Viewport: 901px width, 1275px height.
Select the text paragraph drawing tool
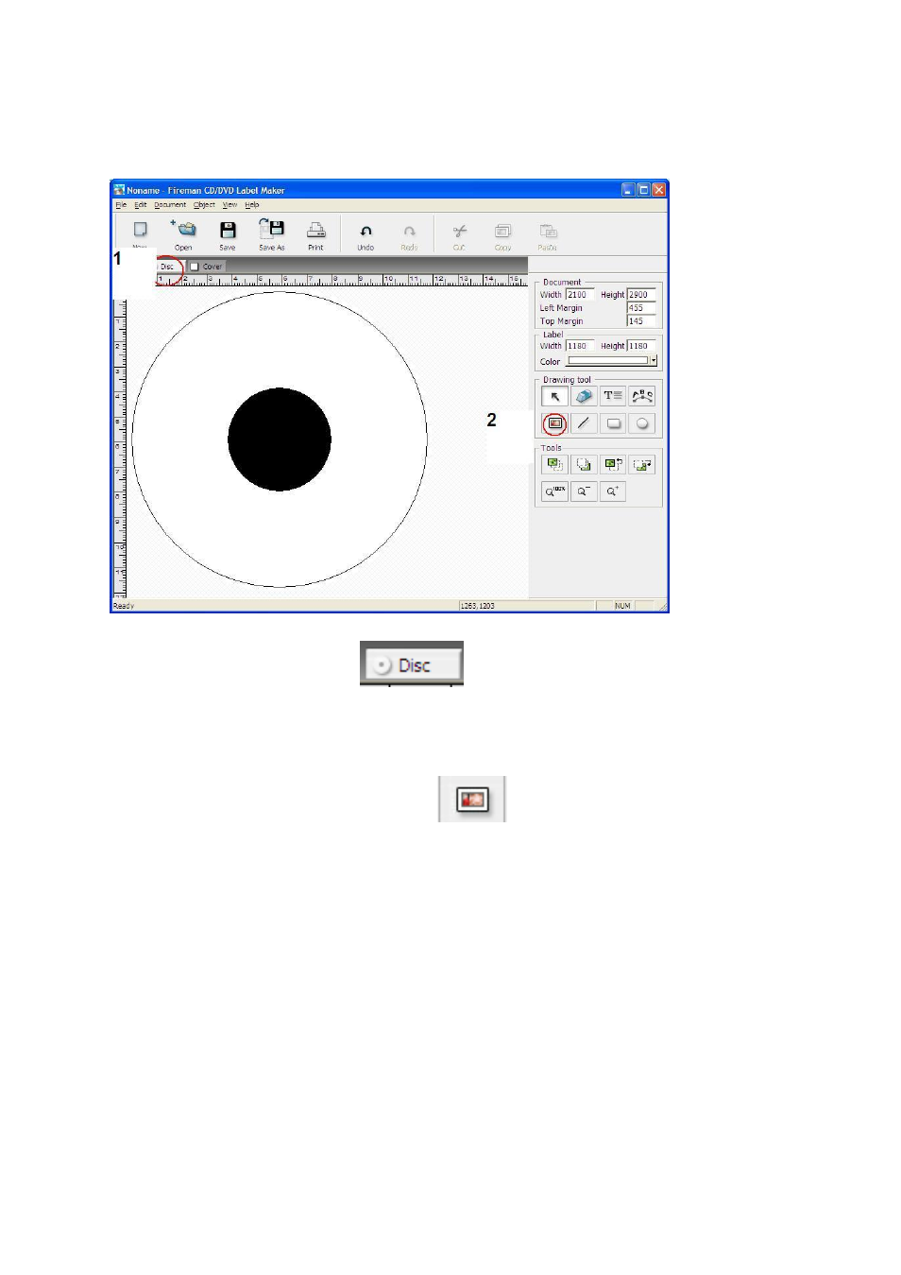point(613,397)
